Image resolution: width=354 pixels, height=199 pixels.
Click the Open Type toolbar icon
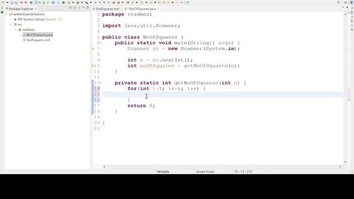(128, 3)
